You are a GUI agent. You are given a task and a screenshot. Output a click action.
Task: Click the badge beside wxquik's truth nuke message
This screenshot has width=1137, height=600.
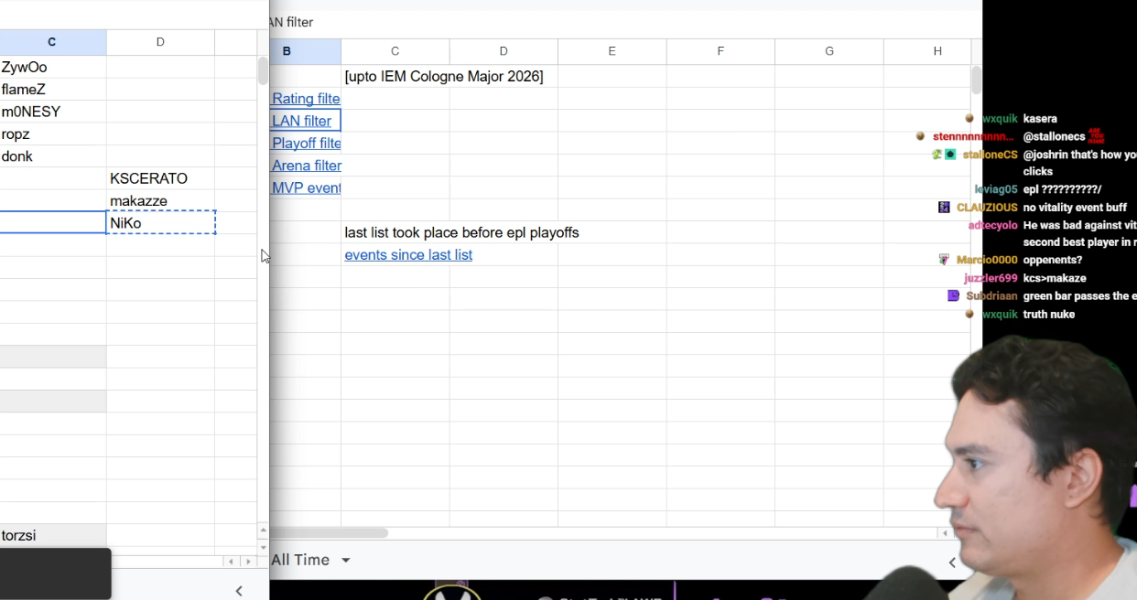[x=969, y=314]
